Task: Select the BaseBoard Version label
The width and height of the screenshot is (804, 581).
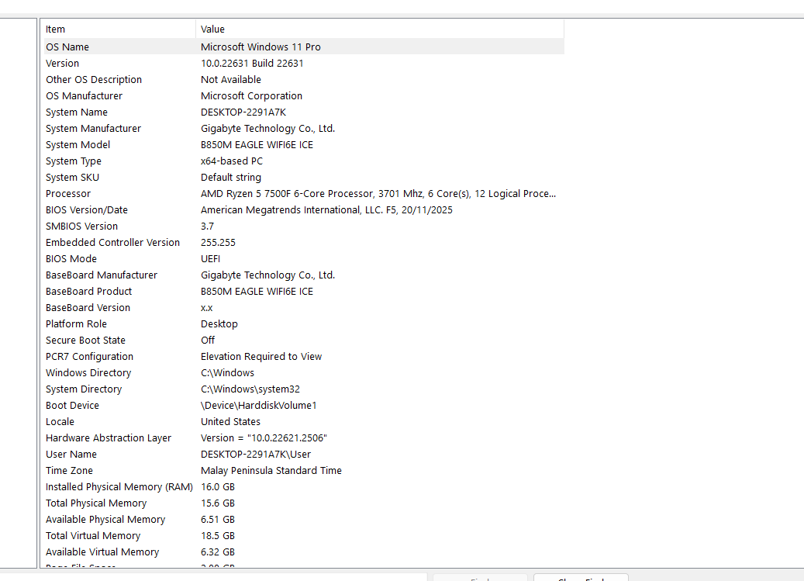Action: click(88, 308)
